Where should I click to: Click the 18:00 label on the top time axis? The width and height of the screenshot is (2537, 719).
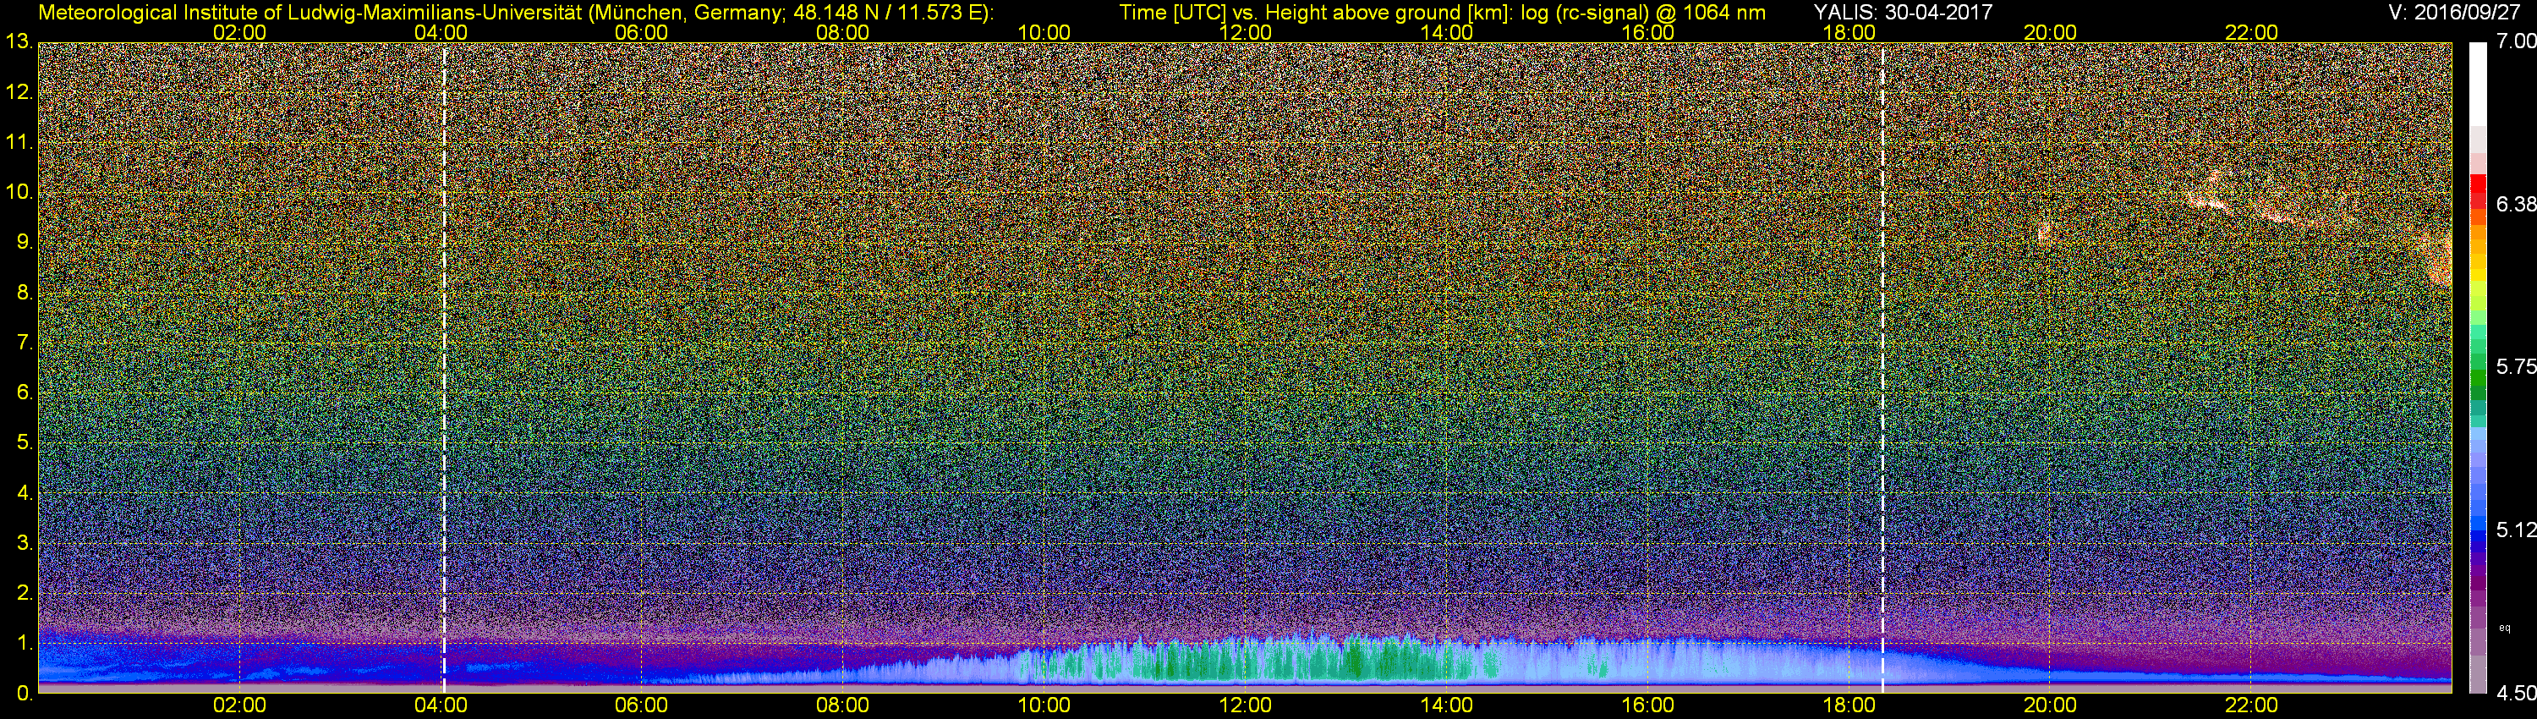pyautogui.click(x=1849, y=32)
